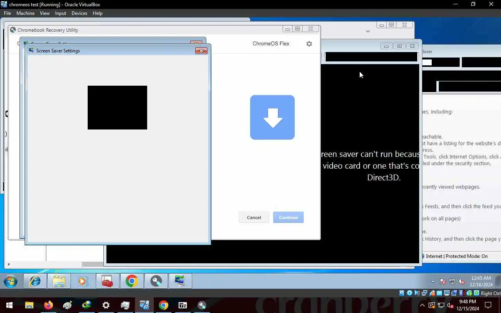Open Recovery Utility settings gear
501x313 pixels.
(309, 44)
